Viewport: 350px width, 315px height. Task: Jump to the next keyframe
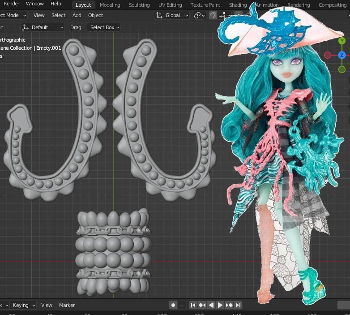pos(229,305)
